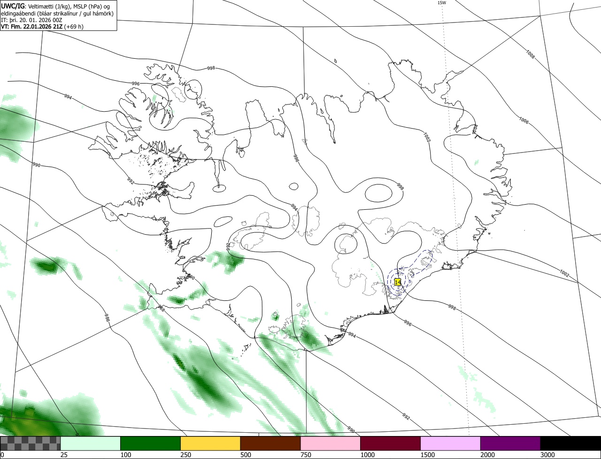Viewport: 601px width, 459px height.
Task: Select the checkered 0–25 legend swatch
Action: click(x=31, y=444)
